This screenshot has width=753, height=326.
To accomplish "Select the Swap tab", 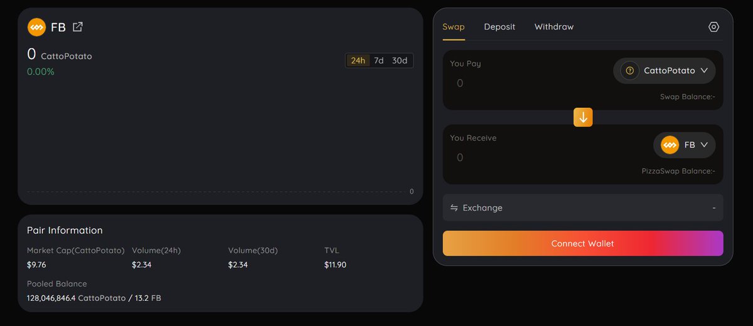I will pyautogui.click(x=454, y=27).
